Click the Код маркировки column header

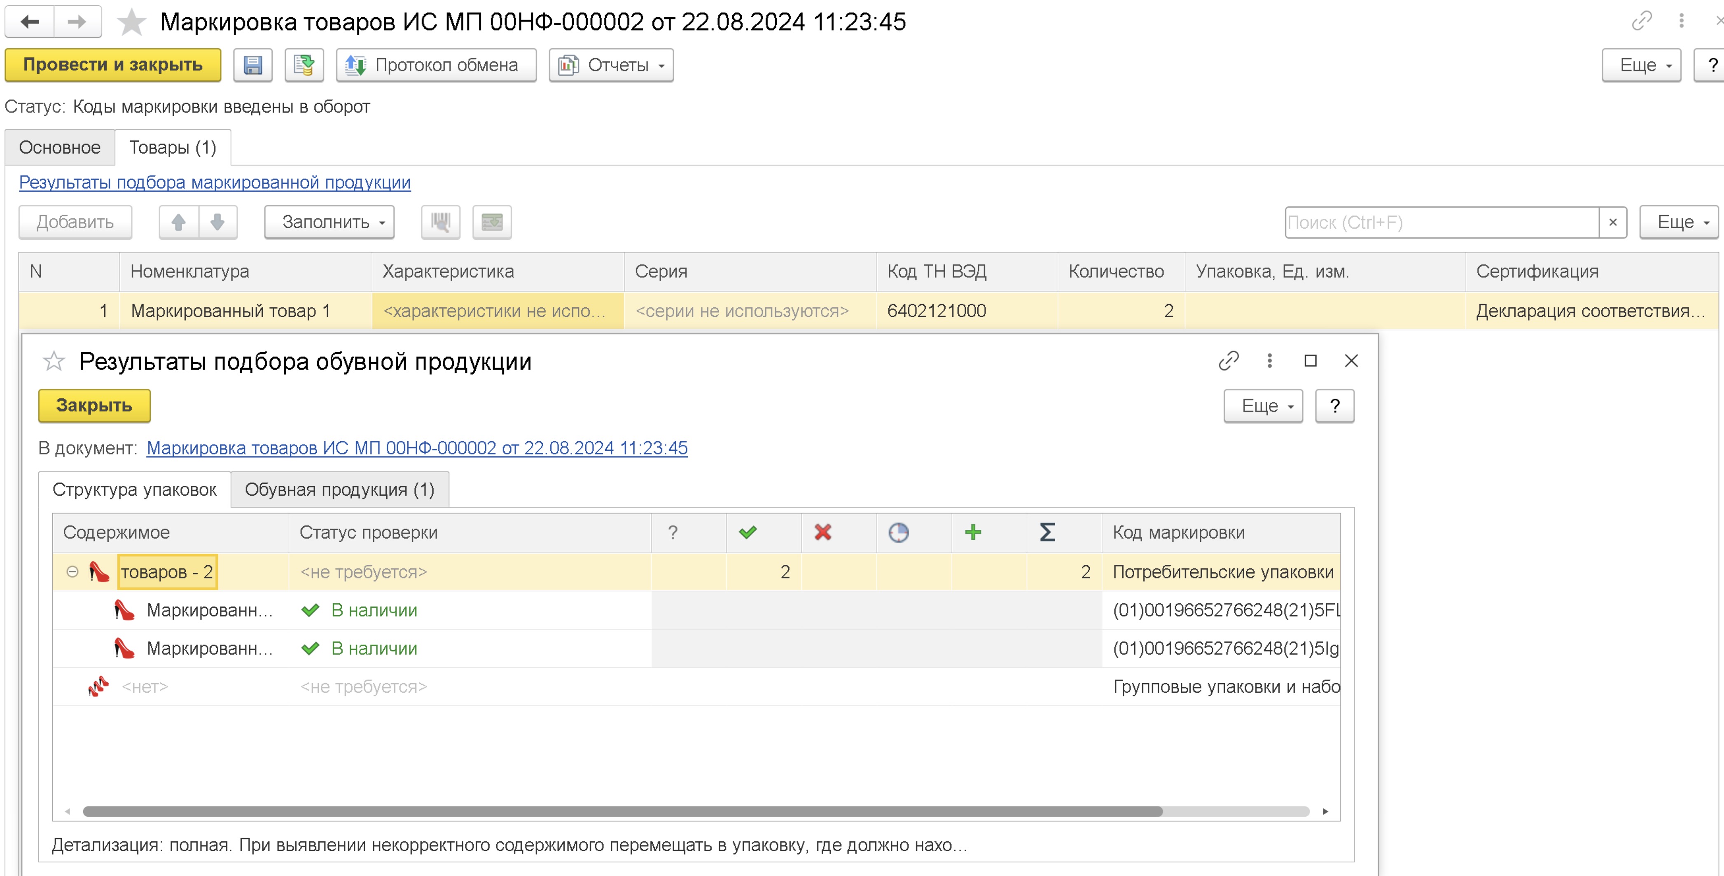[1221, 532]
